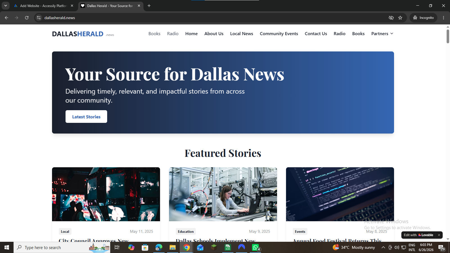This screenshot has height=253, width=450.
Task: Open Microsoft Store from taskbar
Action: click(145, 247)
